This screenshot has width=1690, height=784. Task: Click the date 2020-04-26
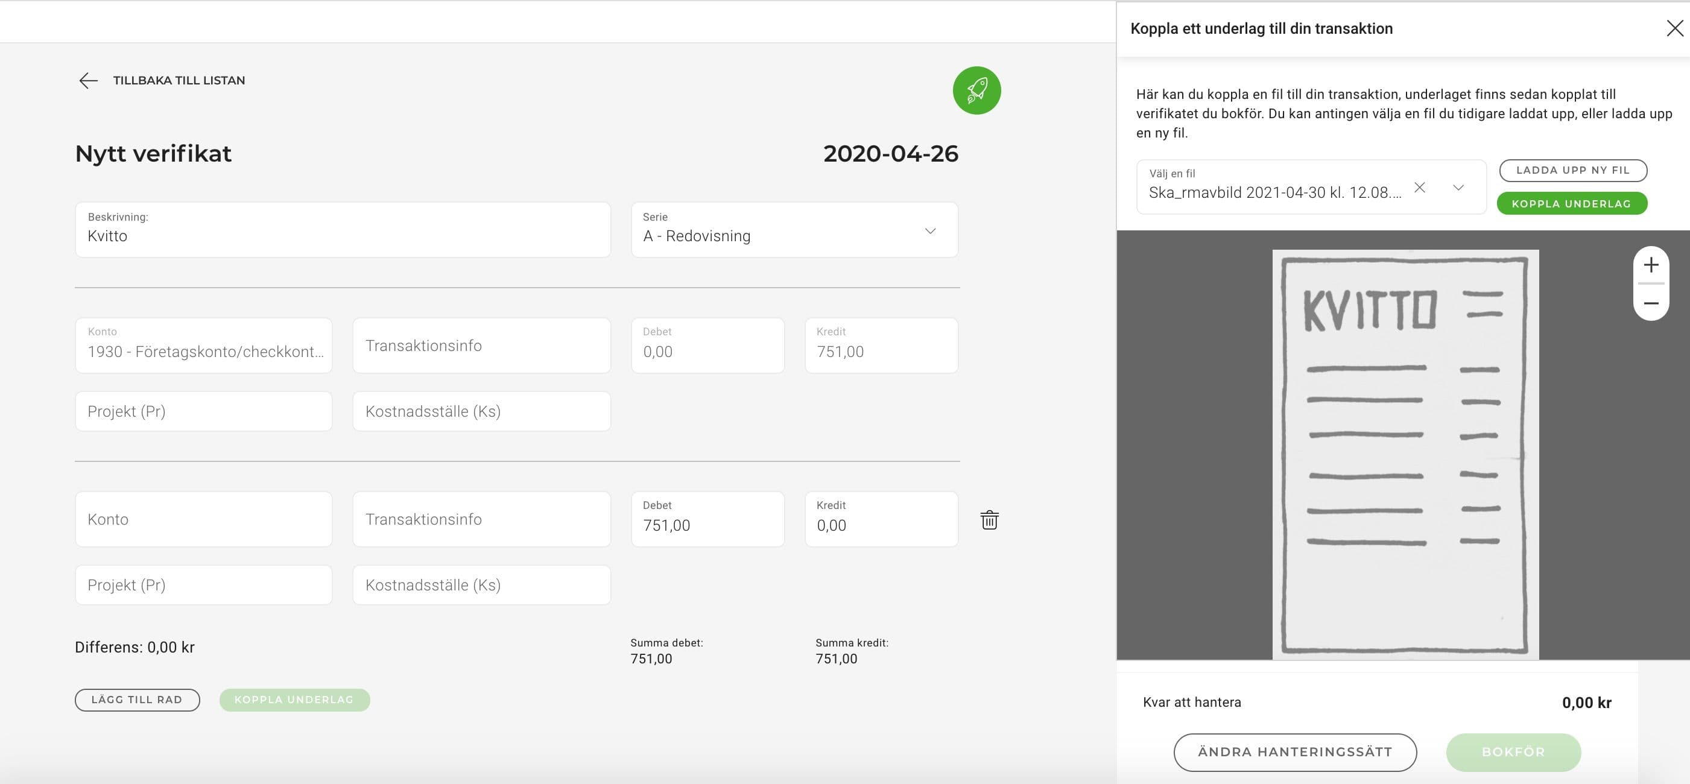pyautogui.click(x=890, y=154)
